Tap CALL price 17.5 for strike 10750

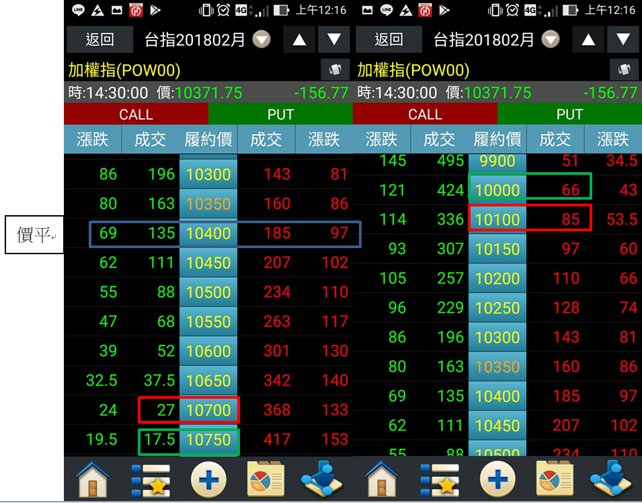(159, 440)
